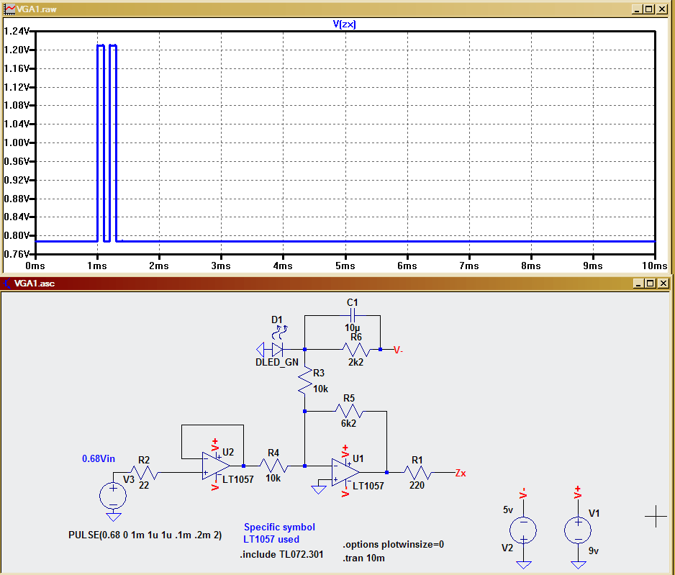Screen dimensions: 675x575
Task: Select the 10k value of resistor R3
Action: 320,389
